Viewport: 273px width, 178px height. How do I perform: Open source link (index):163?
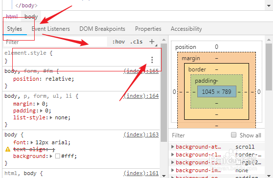pos(141,134)
